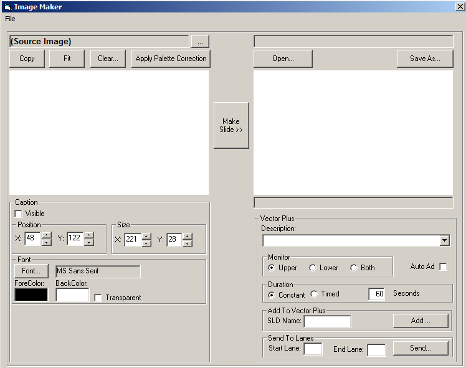Increase the Size X value with the up arrow

[146, 237]
